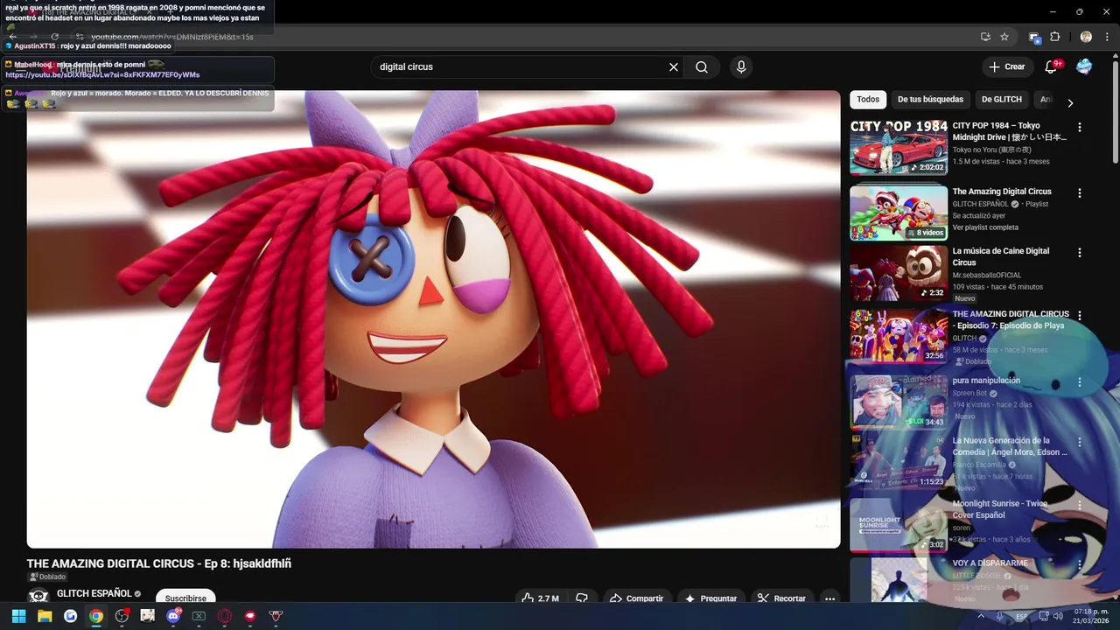1120x630 pixels.
Task: Click the ESP language indicator
Action: point(1021,617)
